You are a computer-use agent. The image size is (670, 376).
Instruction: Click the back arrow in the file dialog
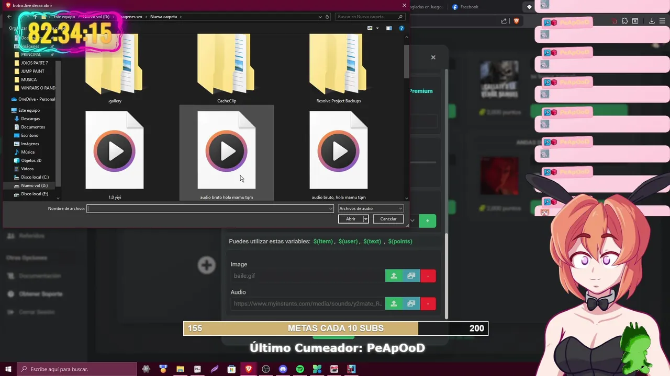tap(9, 17)
